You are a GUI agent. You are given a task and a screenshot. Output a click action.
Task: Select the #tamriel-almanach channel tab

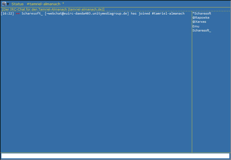44,4
